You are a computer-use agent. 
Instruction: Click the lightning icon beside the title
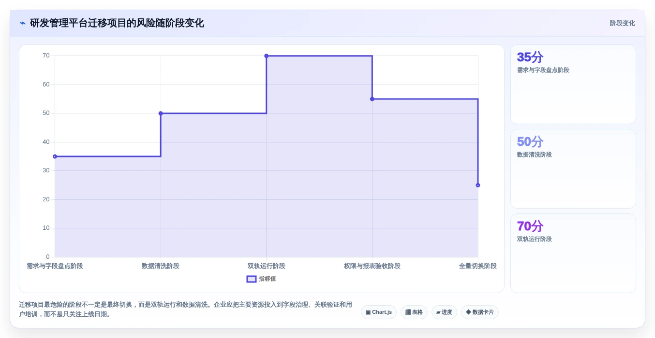[22, 23]
